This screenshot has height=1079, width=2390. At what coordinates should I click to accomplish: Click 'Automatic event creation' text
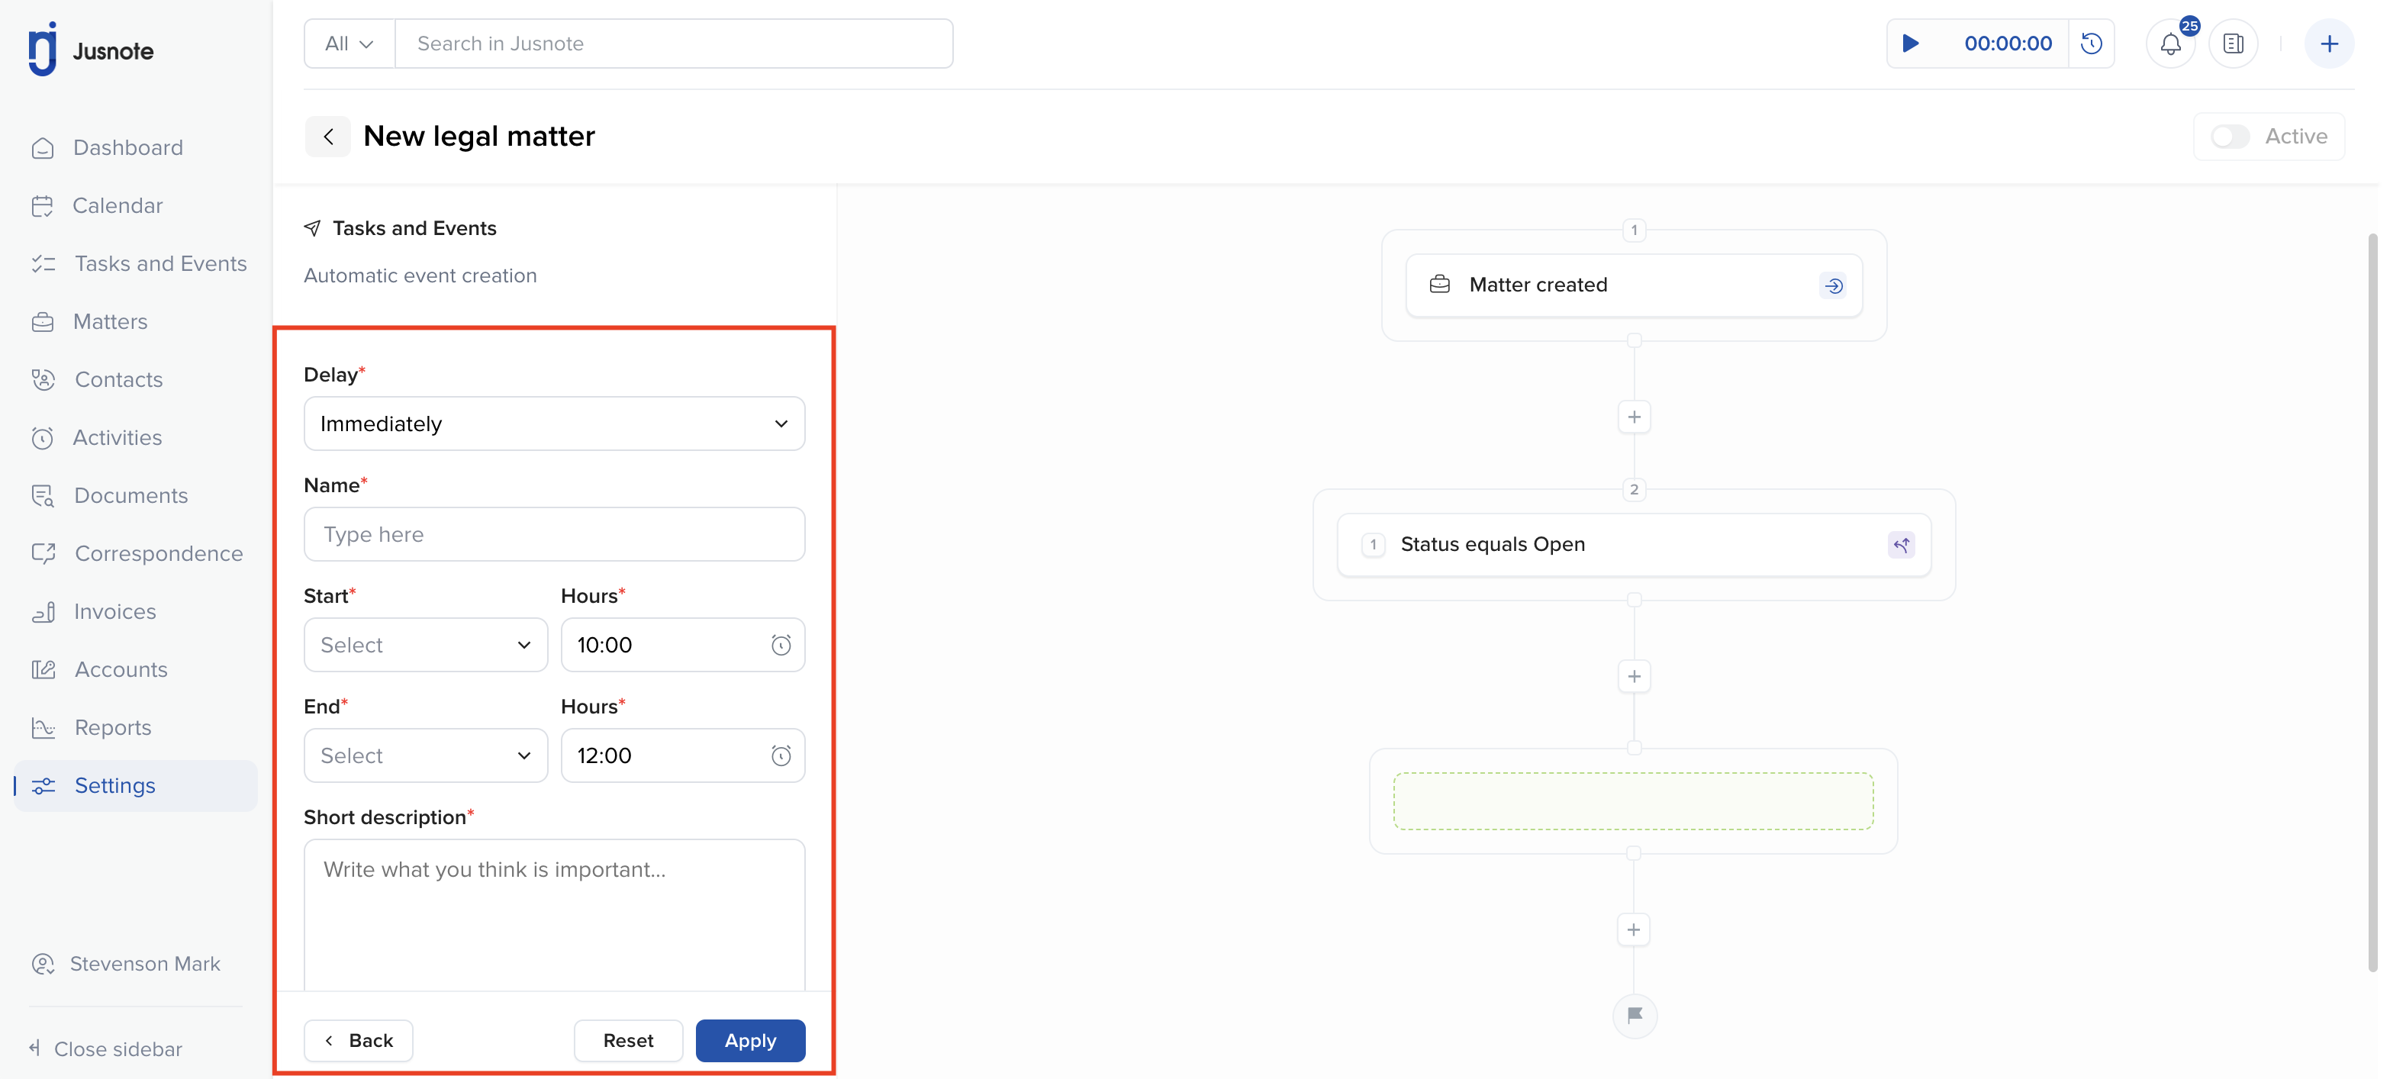click(420, 275)
